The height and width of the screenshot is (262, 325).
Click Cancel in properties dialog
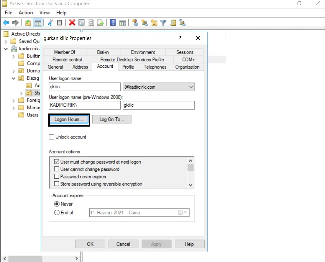pos(123,244)
